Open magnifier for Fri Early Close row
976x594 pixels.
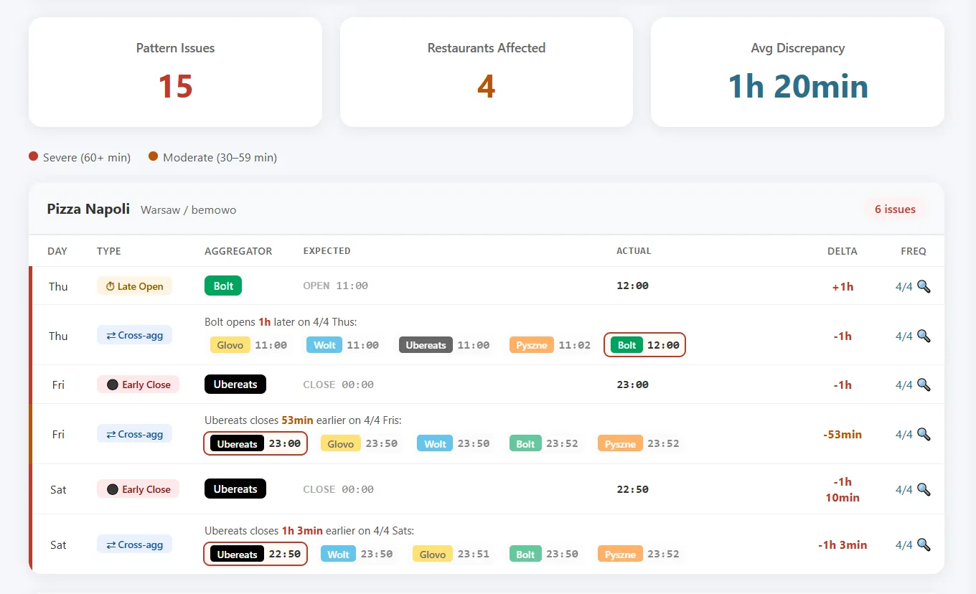[924, 385]
